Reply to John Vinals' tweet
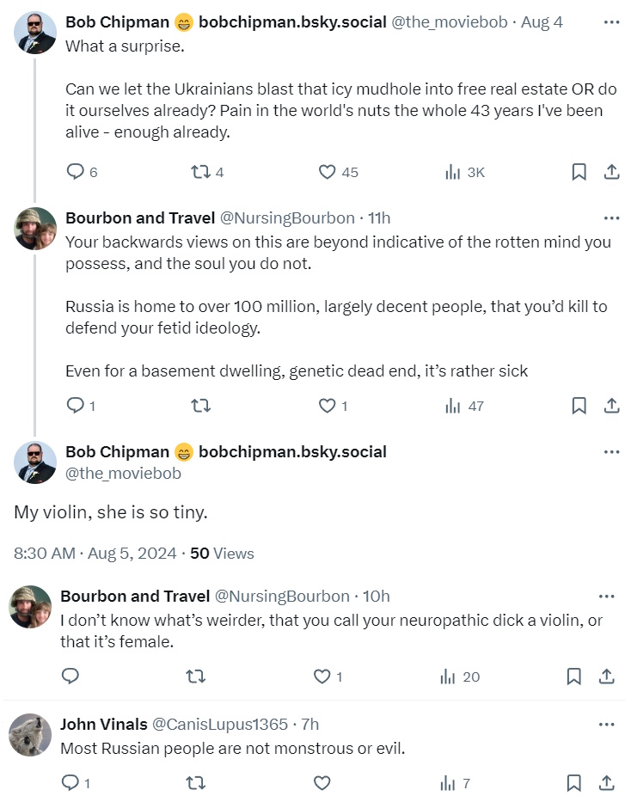625x796 pixels. point(70,783)
